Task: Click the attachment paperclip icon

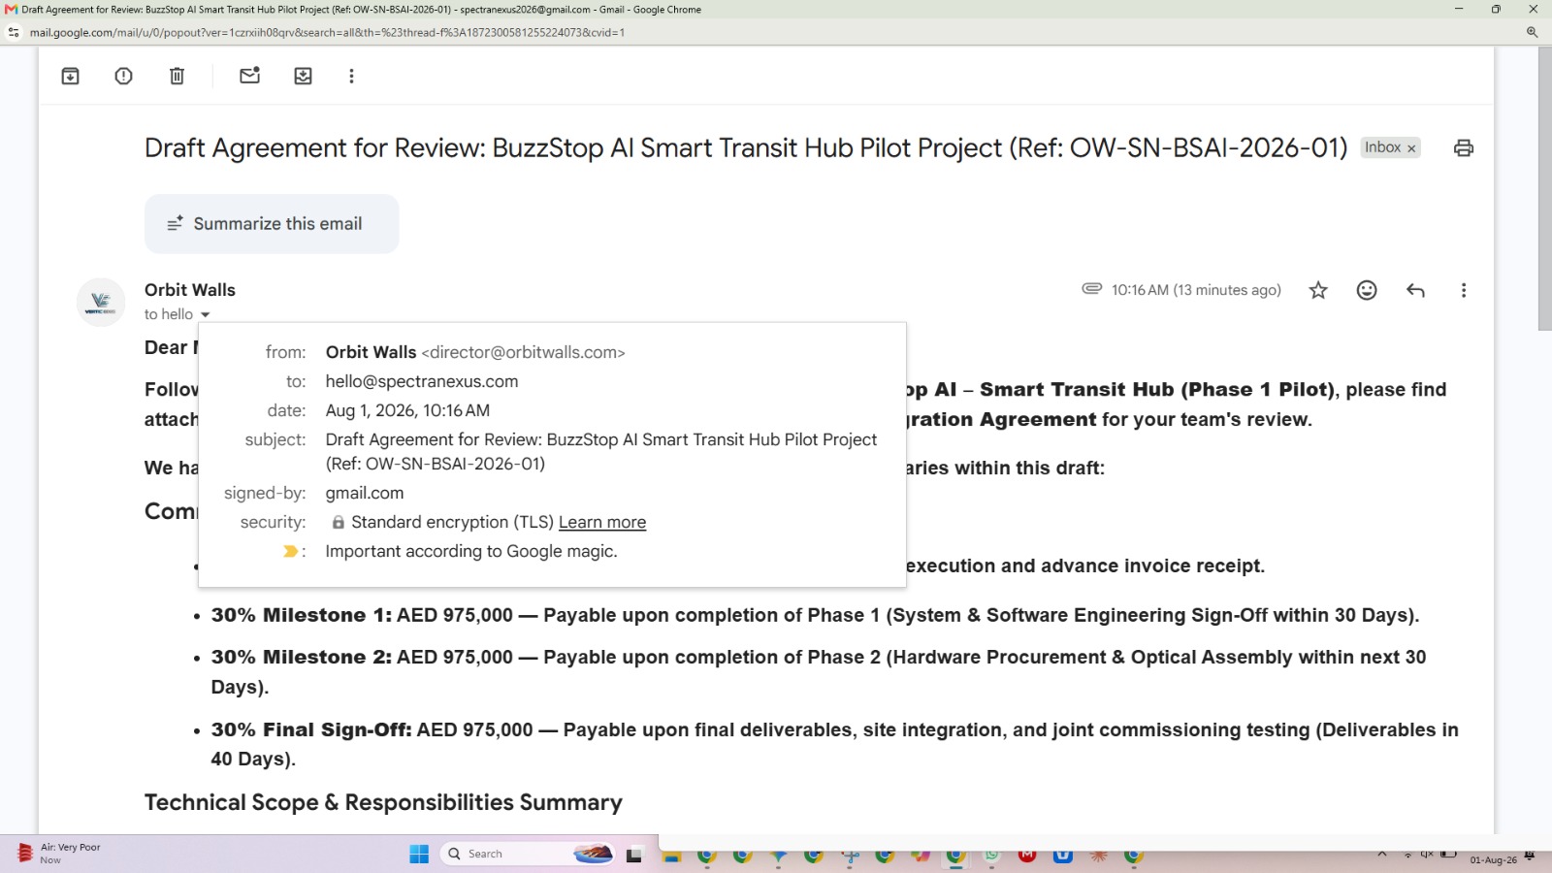Action: pos(1092,289)
